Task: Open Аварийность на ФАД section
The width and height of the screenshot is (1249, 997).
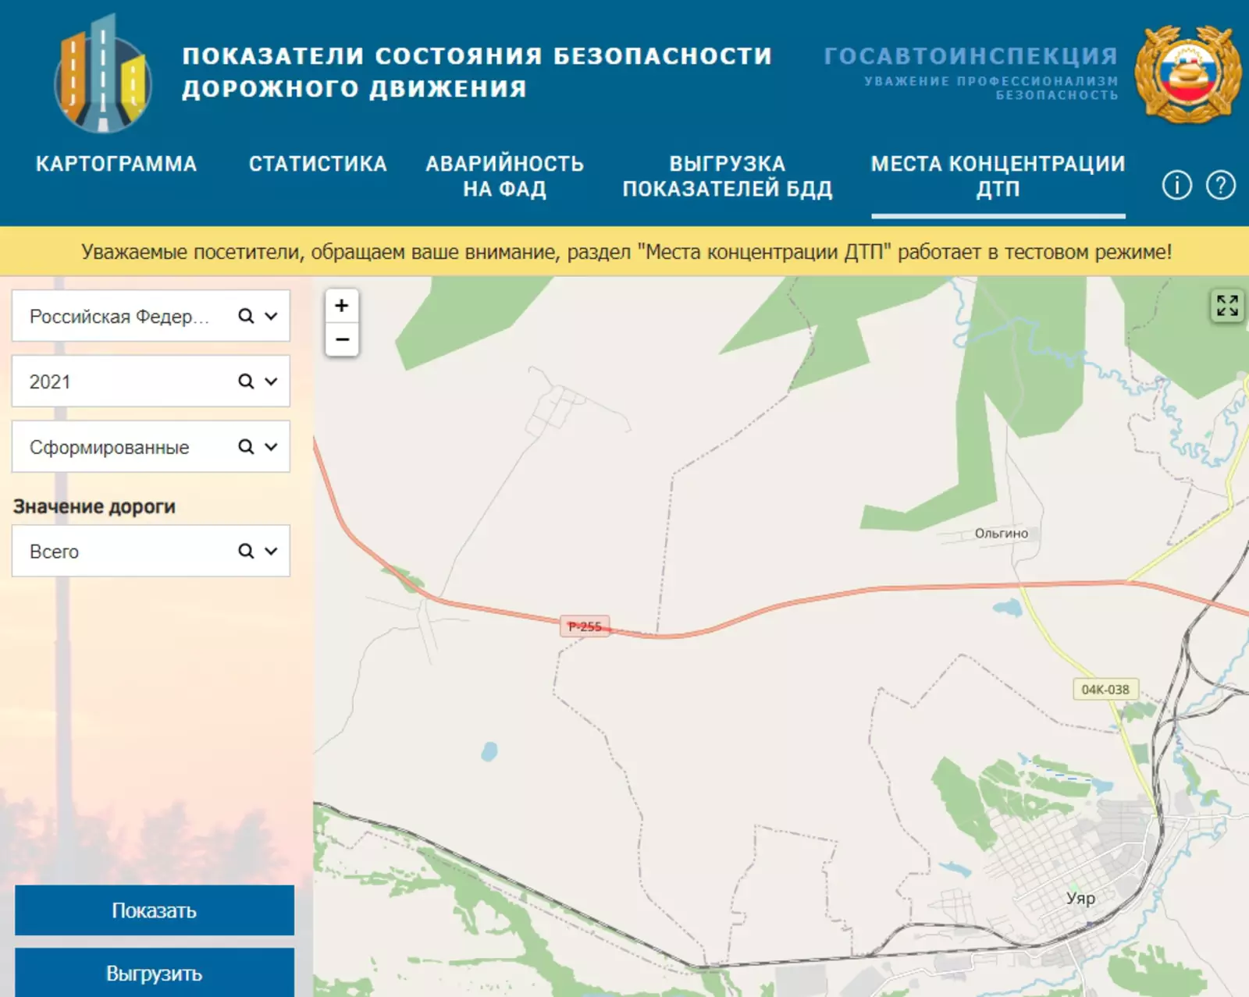Action: click(x=504, y=176)
